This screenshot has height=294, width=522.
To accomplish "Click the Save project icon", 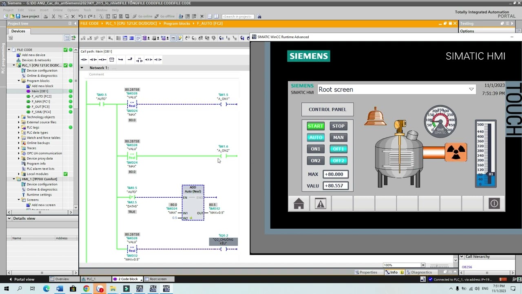I will click(x=18, y=16).
